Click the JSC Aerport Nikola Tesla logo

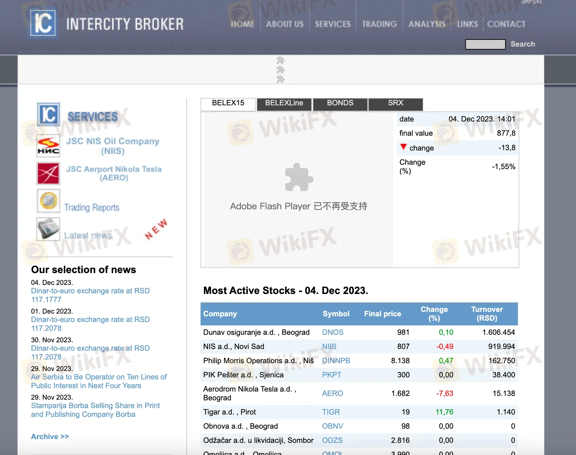coord(48,173)
